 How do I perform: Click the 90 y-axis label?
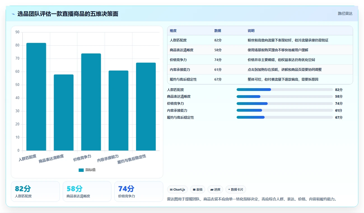tap(17, 32)
